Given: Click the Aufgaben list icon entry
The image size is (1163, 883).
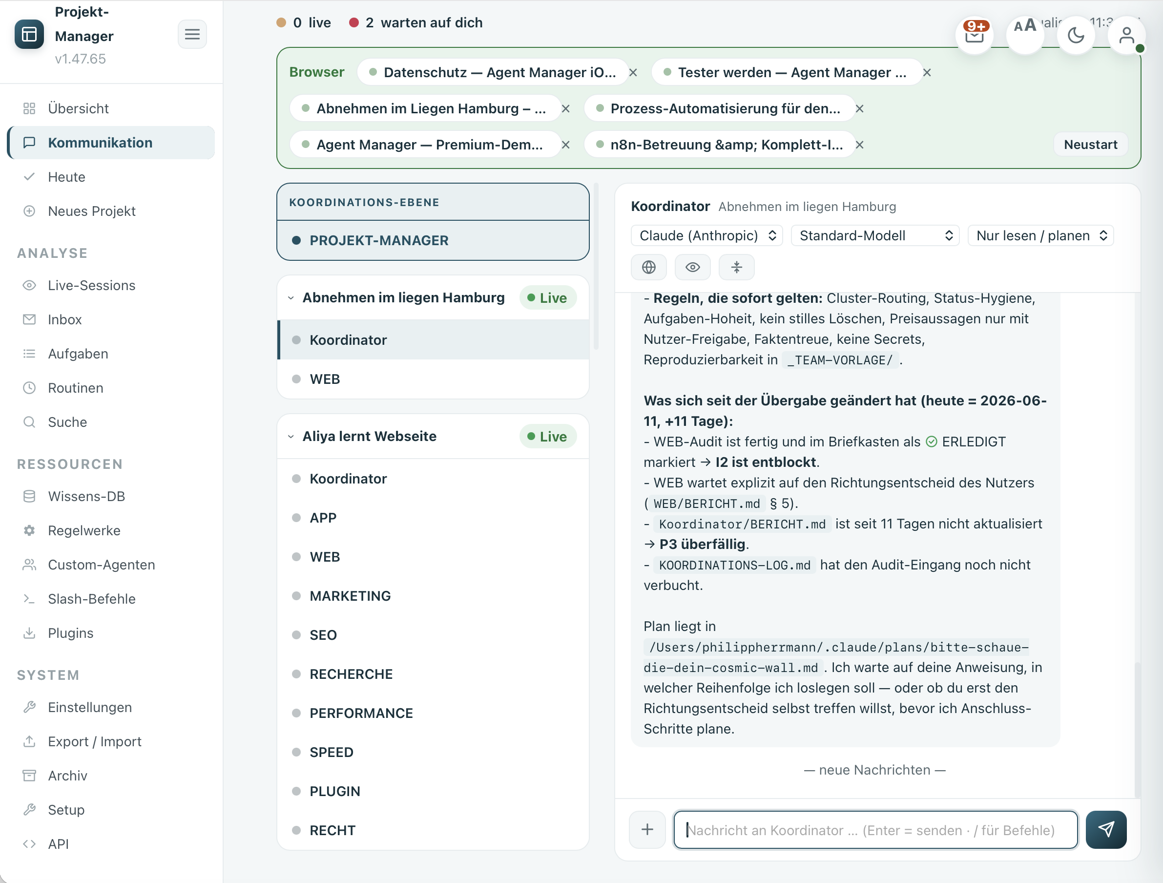Looking at the screenshot, I should pyautogui.click(x=111, y=354).
